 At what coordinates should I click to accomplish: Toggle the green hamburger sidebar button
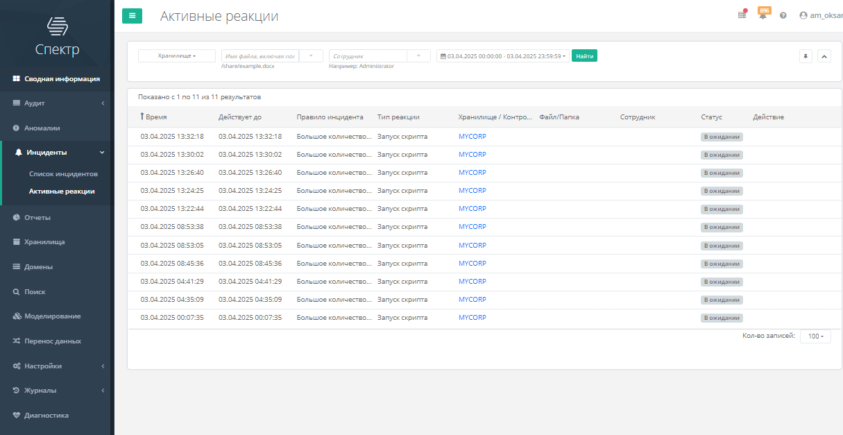(132, 16)
